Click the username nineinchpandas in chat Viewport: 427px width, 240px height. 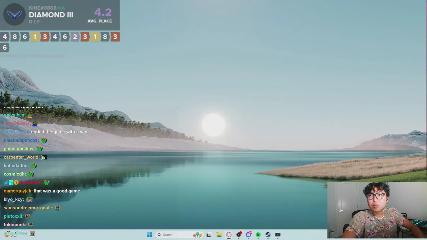[21, 140]
